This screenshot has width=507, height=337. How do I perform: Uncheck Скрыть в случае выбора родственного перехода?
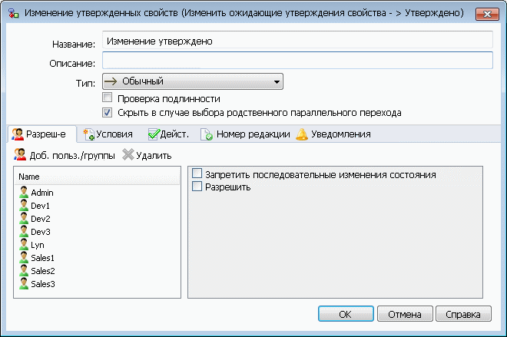[x=107, y=112]
